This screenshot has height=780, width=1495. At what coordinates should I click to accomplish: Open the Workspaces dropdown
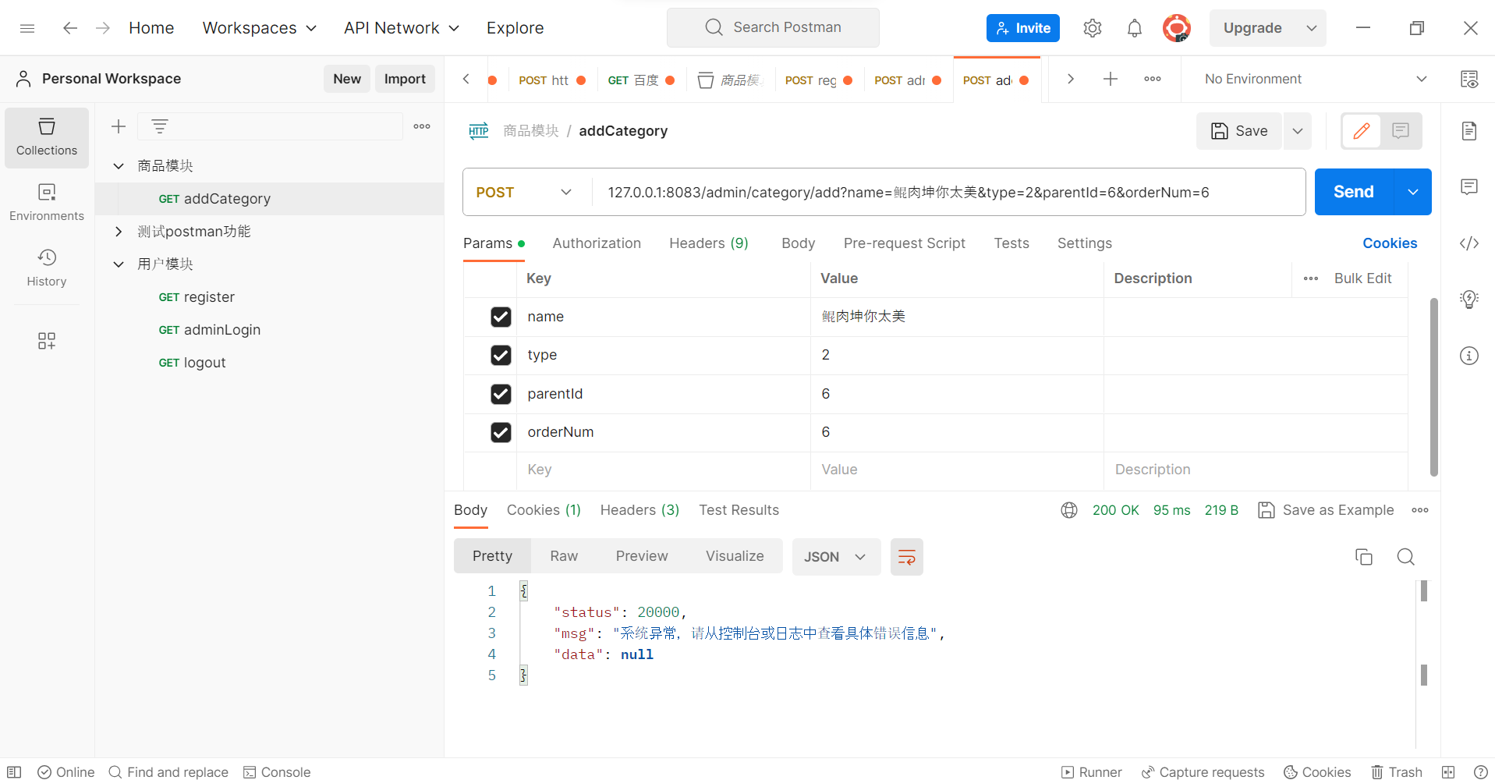pyautogui.click(x=260, y=28)
